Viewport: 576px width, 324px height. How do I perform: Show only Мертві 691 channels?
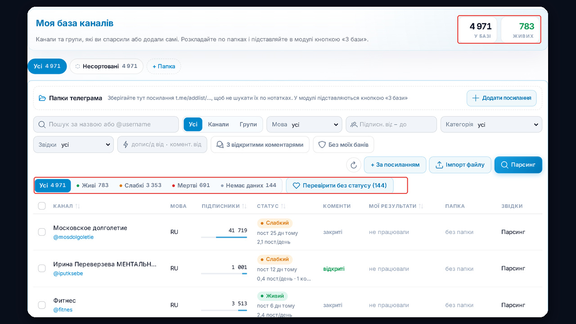point(191,185)
